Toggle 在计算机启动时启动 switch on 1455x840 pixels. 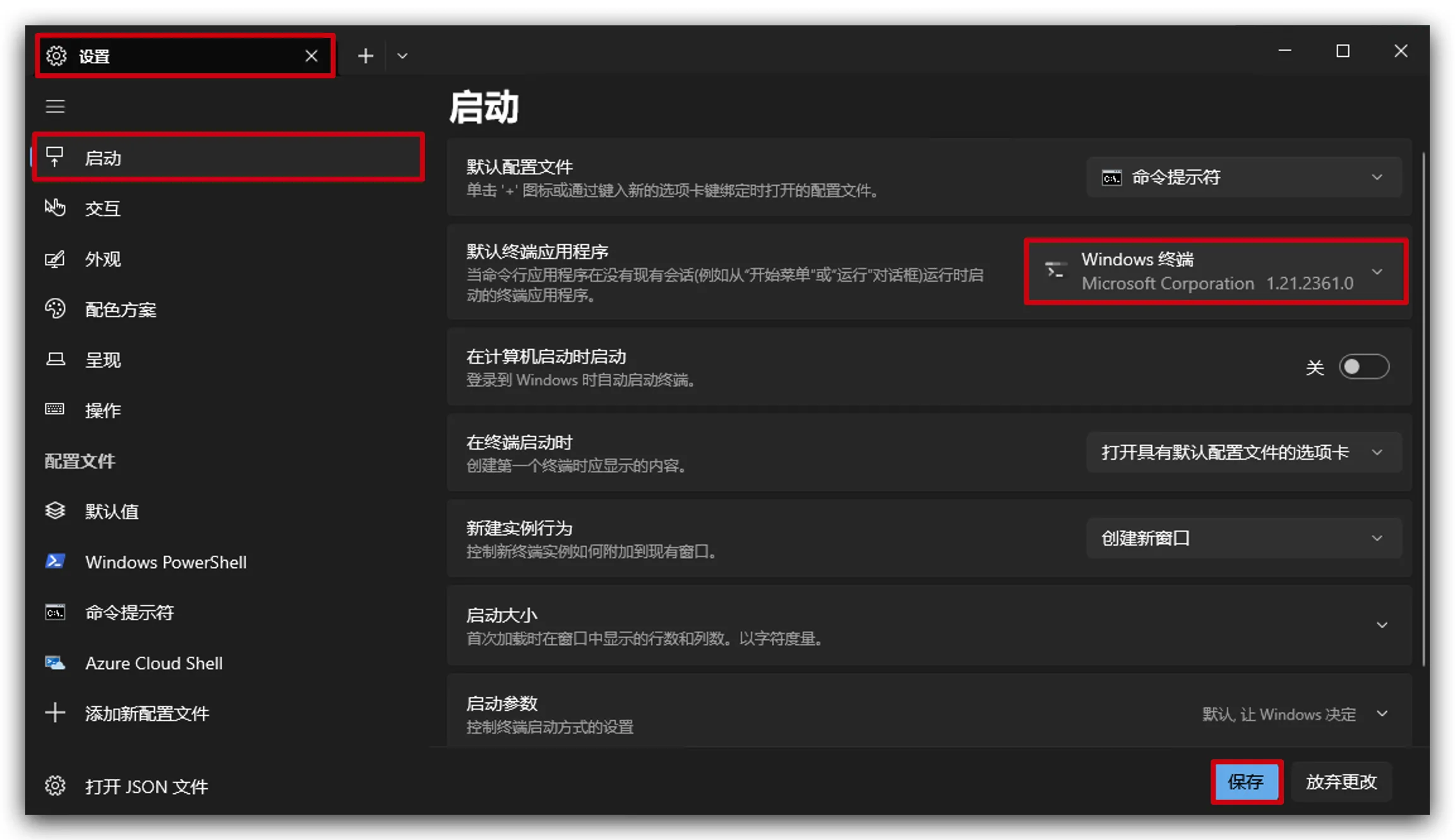coord(1364,367)
